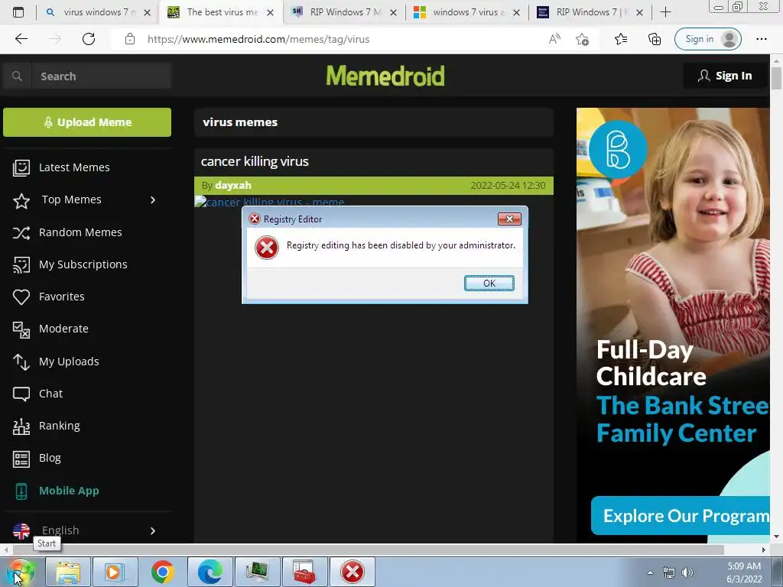
Task: Open browser Settings and more menu
Action: 761,39
